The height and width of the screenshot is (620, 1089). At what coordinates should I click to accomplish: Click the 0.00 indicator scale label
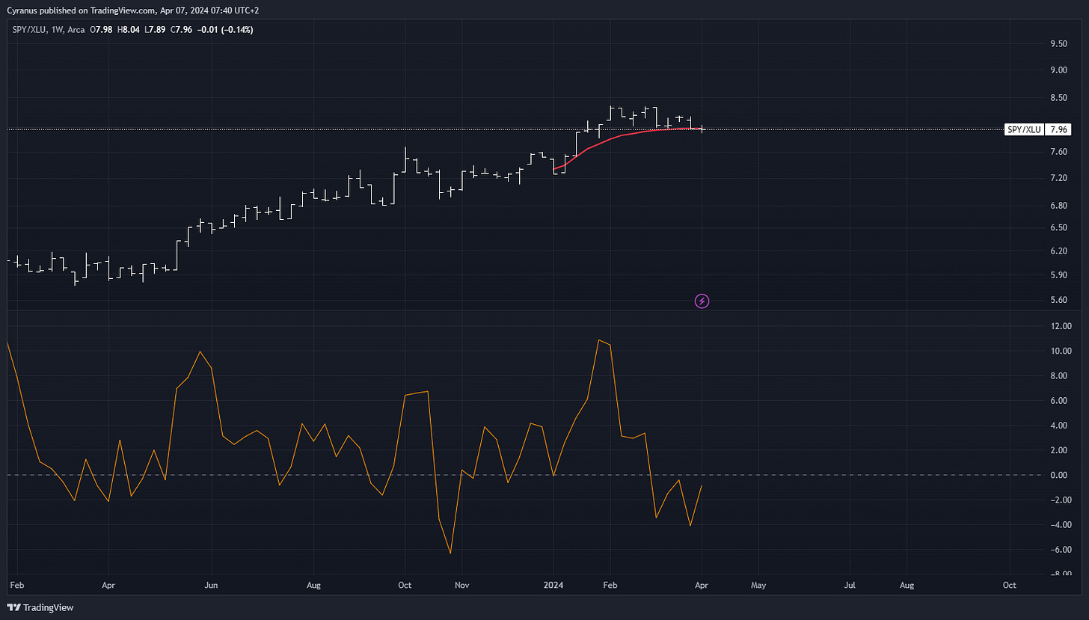tap(1060, 475)
